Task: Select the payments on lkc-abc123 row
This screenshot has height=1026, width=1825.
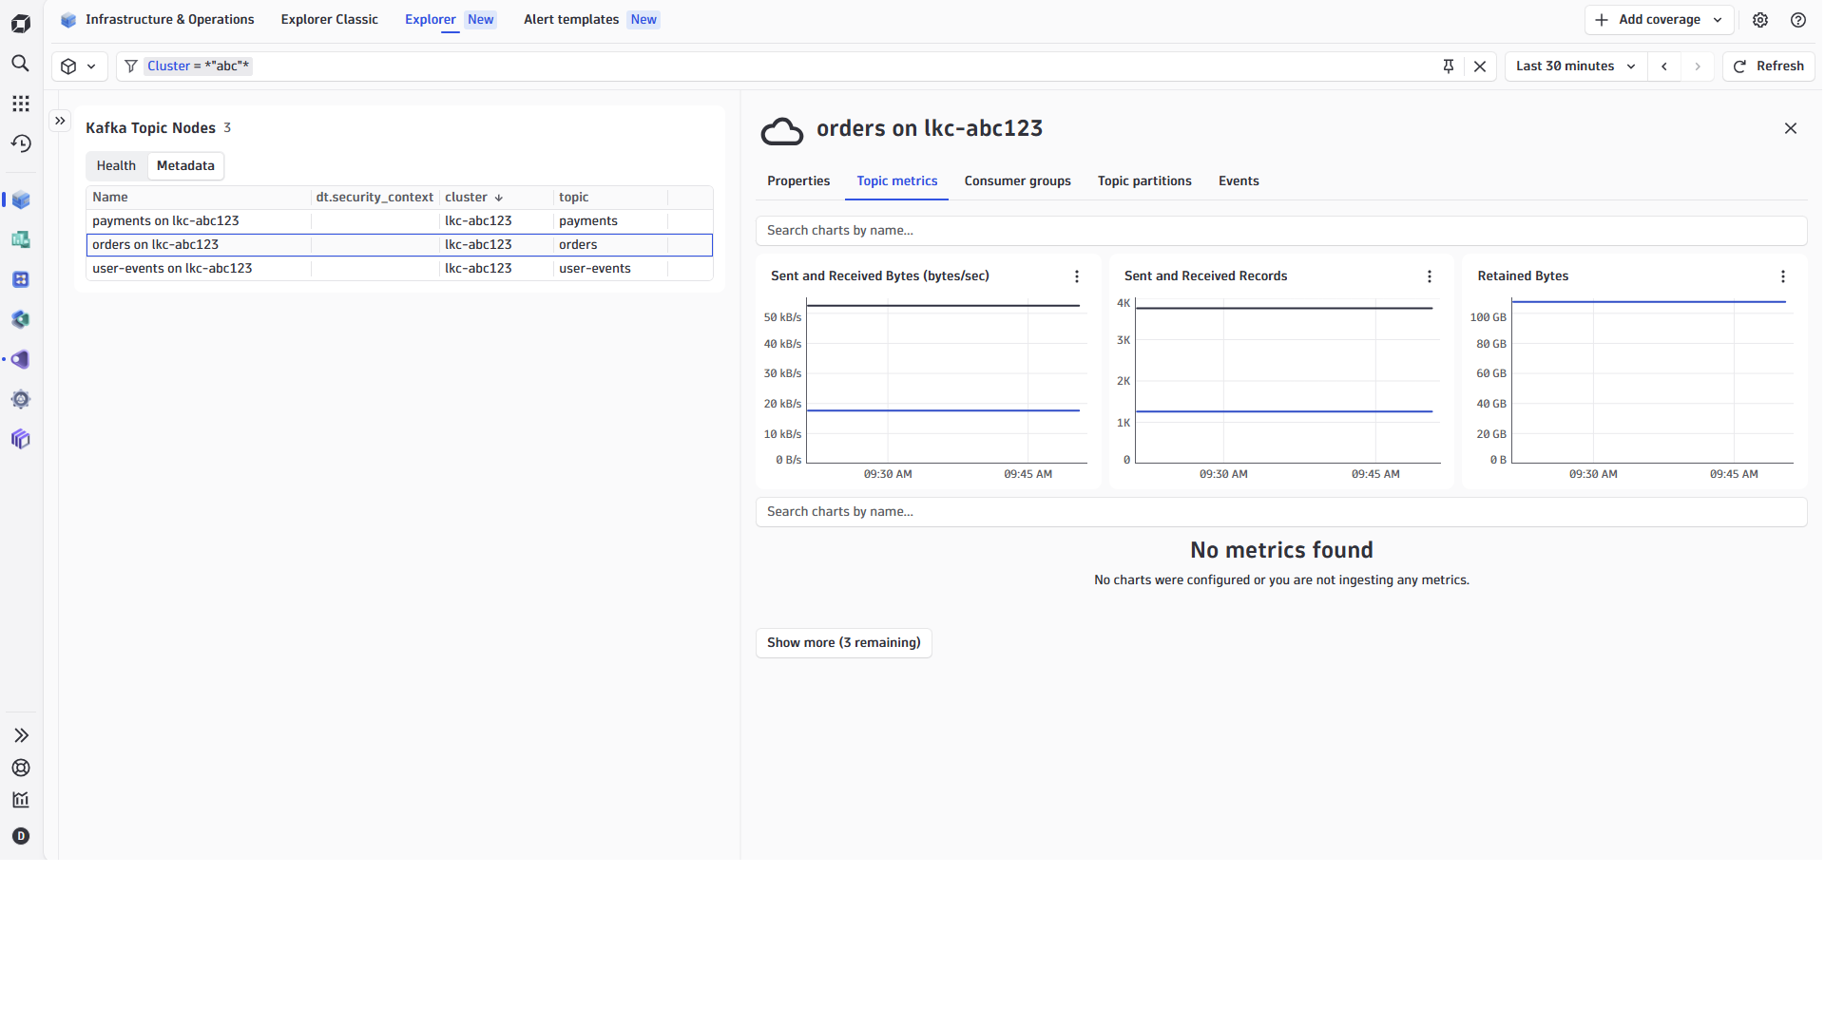Action: click(x=399, y=221)
